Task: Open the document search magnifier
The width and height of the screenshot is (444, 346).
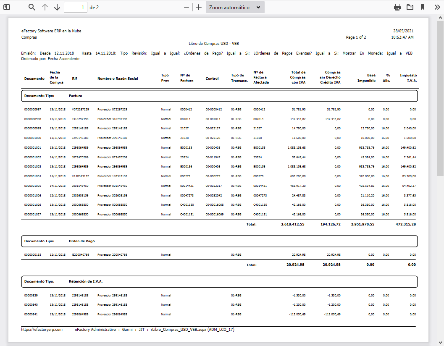Action: tap(32, 7)
